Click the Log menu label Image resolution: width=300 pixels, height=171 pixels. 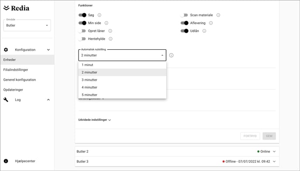18,99
